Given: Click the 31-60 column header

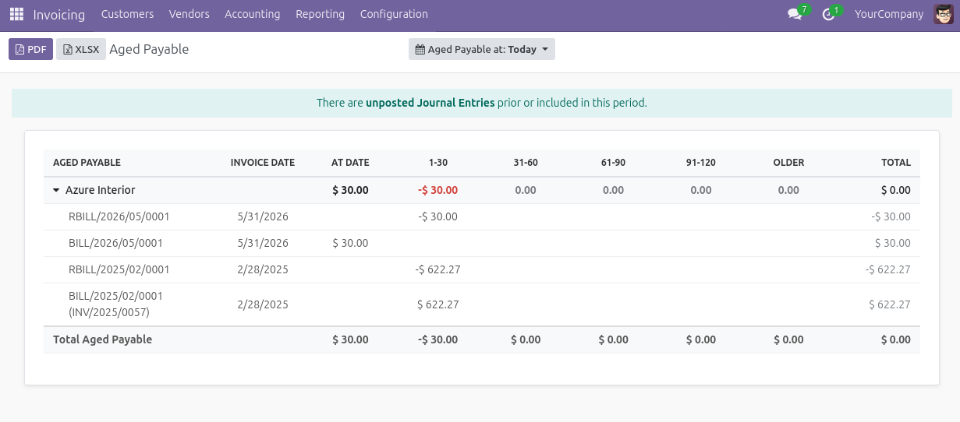Looking at the screenshot, I should 526,163.
